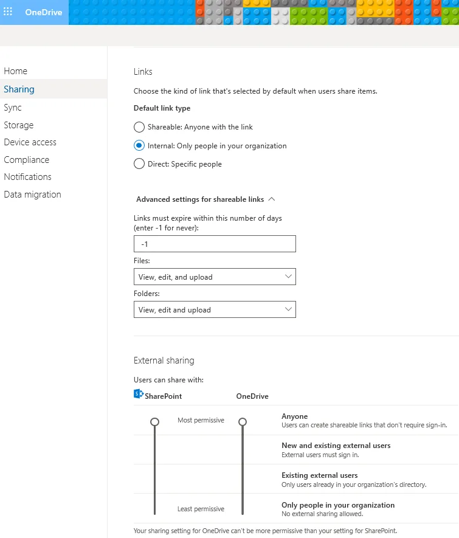Collapse Advanced settings chevron icon
The image size is (459, 538).
point(272,199)
